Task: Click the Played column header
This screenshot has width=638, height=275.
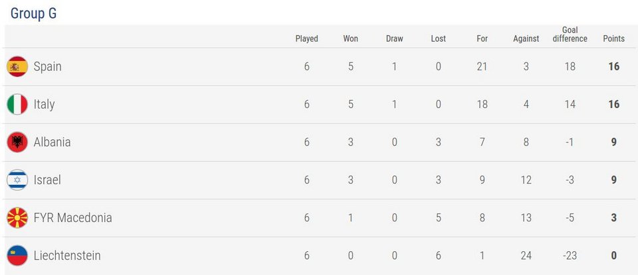Action: (x=307, y=38)
